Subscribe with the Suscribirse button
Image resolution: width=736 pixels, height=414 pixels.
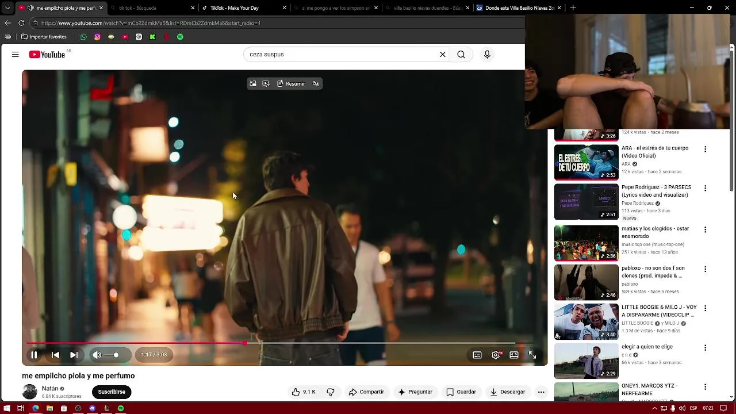(x=112, y=392)
